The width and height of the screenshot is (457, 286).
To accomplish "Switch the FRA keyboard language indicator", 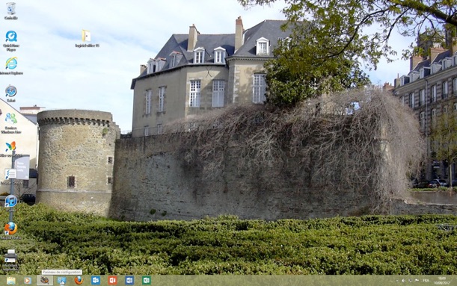I will pos(426,281).
